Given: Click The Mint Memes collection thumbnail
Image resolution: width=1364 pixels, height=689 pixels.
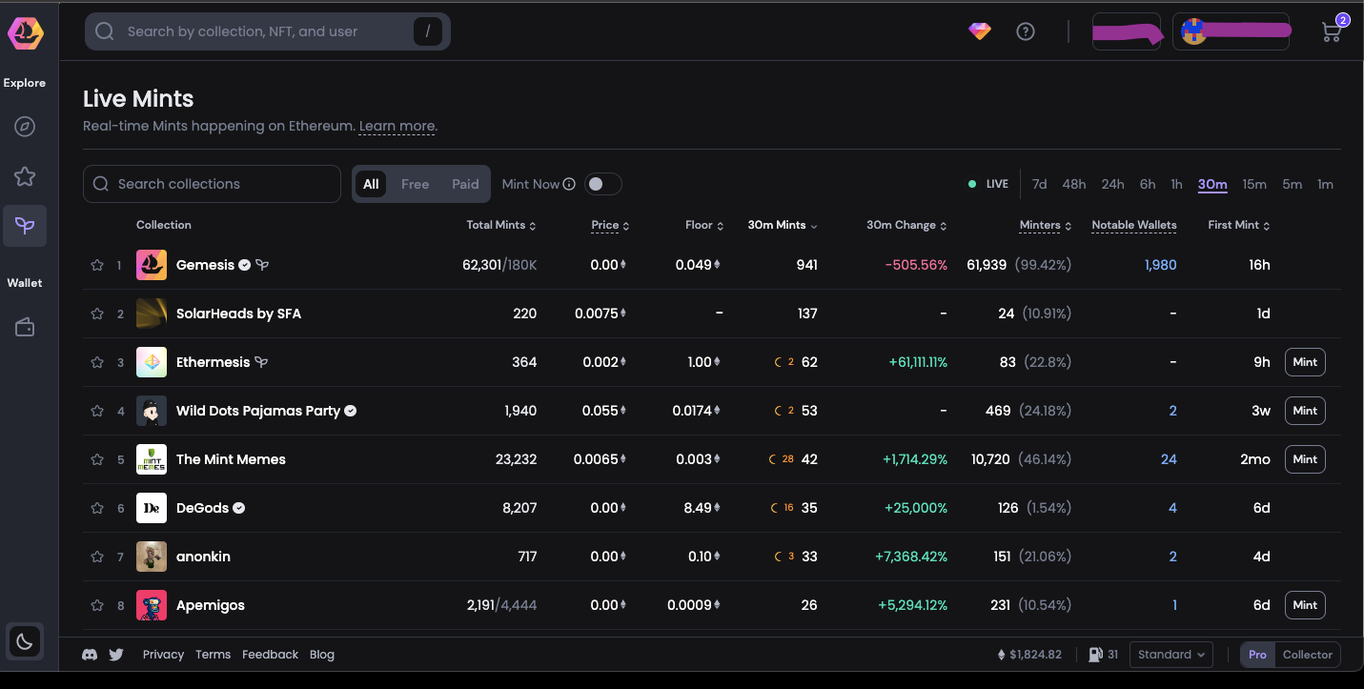Looking at the screenshot, I should (x=152, y=459).
